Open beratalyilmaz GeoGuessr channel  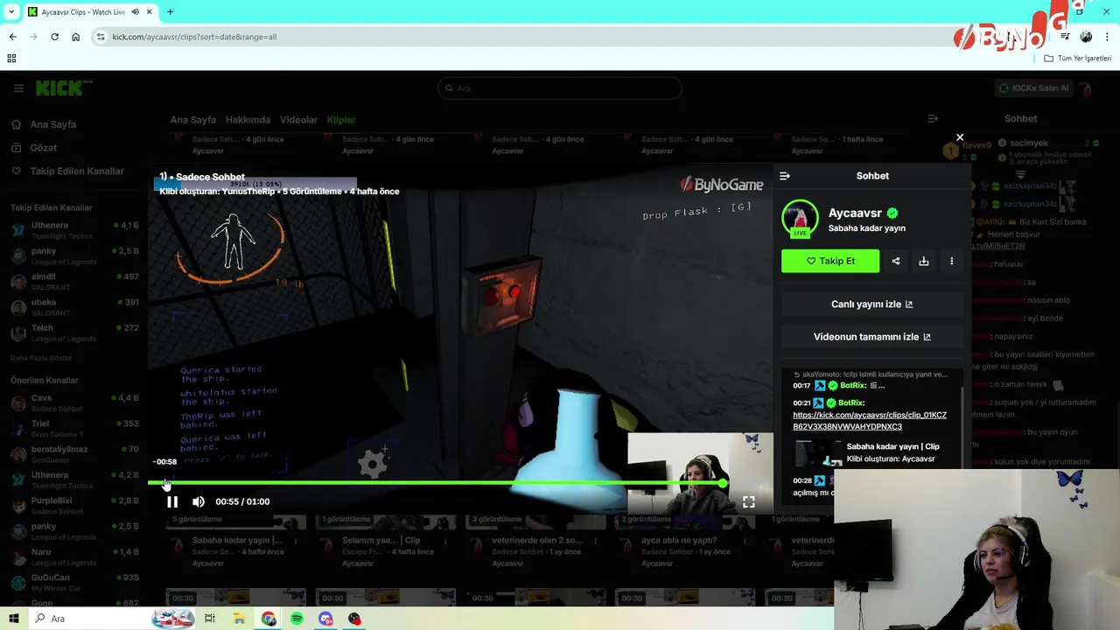tap(74, 454)
